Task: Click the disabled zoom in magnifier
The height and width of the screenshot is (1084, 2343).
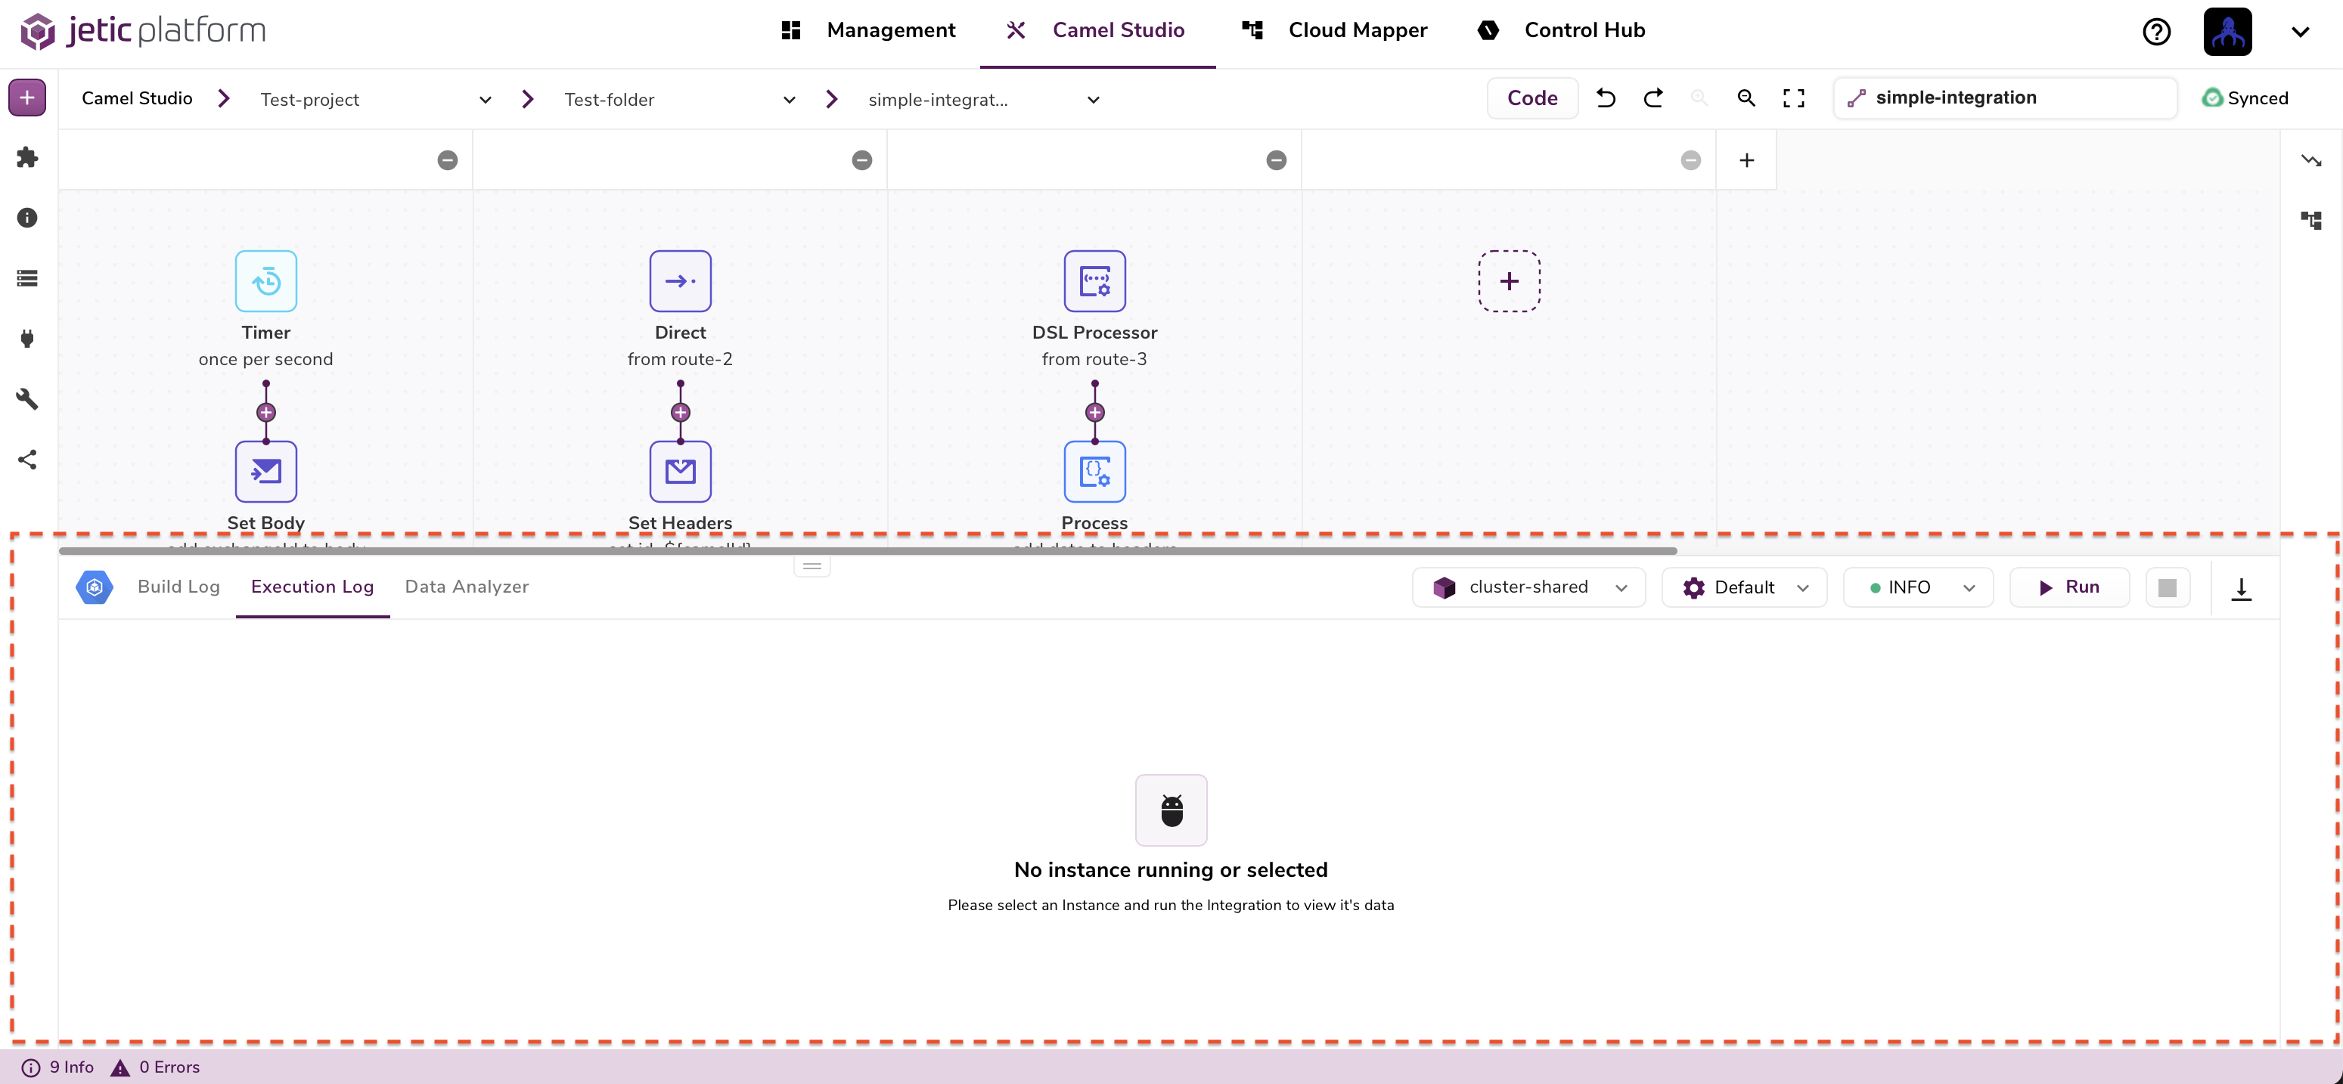Action: (1699, 98)
